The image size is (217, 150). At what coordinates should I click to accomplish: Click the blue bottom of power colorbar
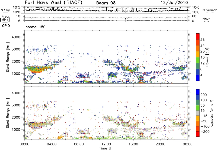coord(198,78)
